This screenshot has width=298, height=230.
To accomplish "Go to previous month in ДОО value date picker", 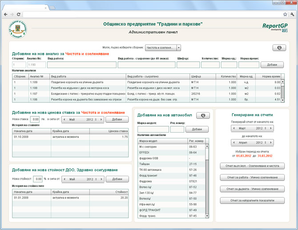I will [64, 179].
